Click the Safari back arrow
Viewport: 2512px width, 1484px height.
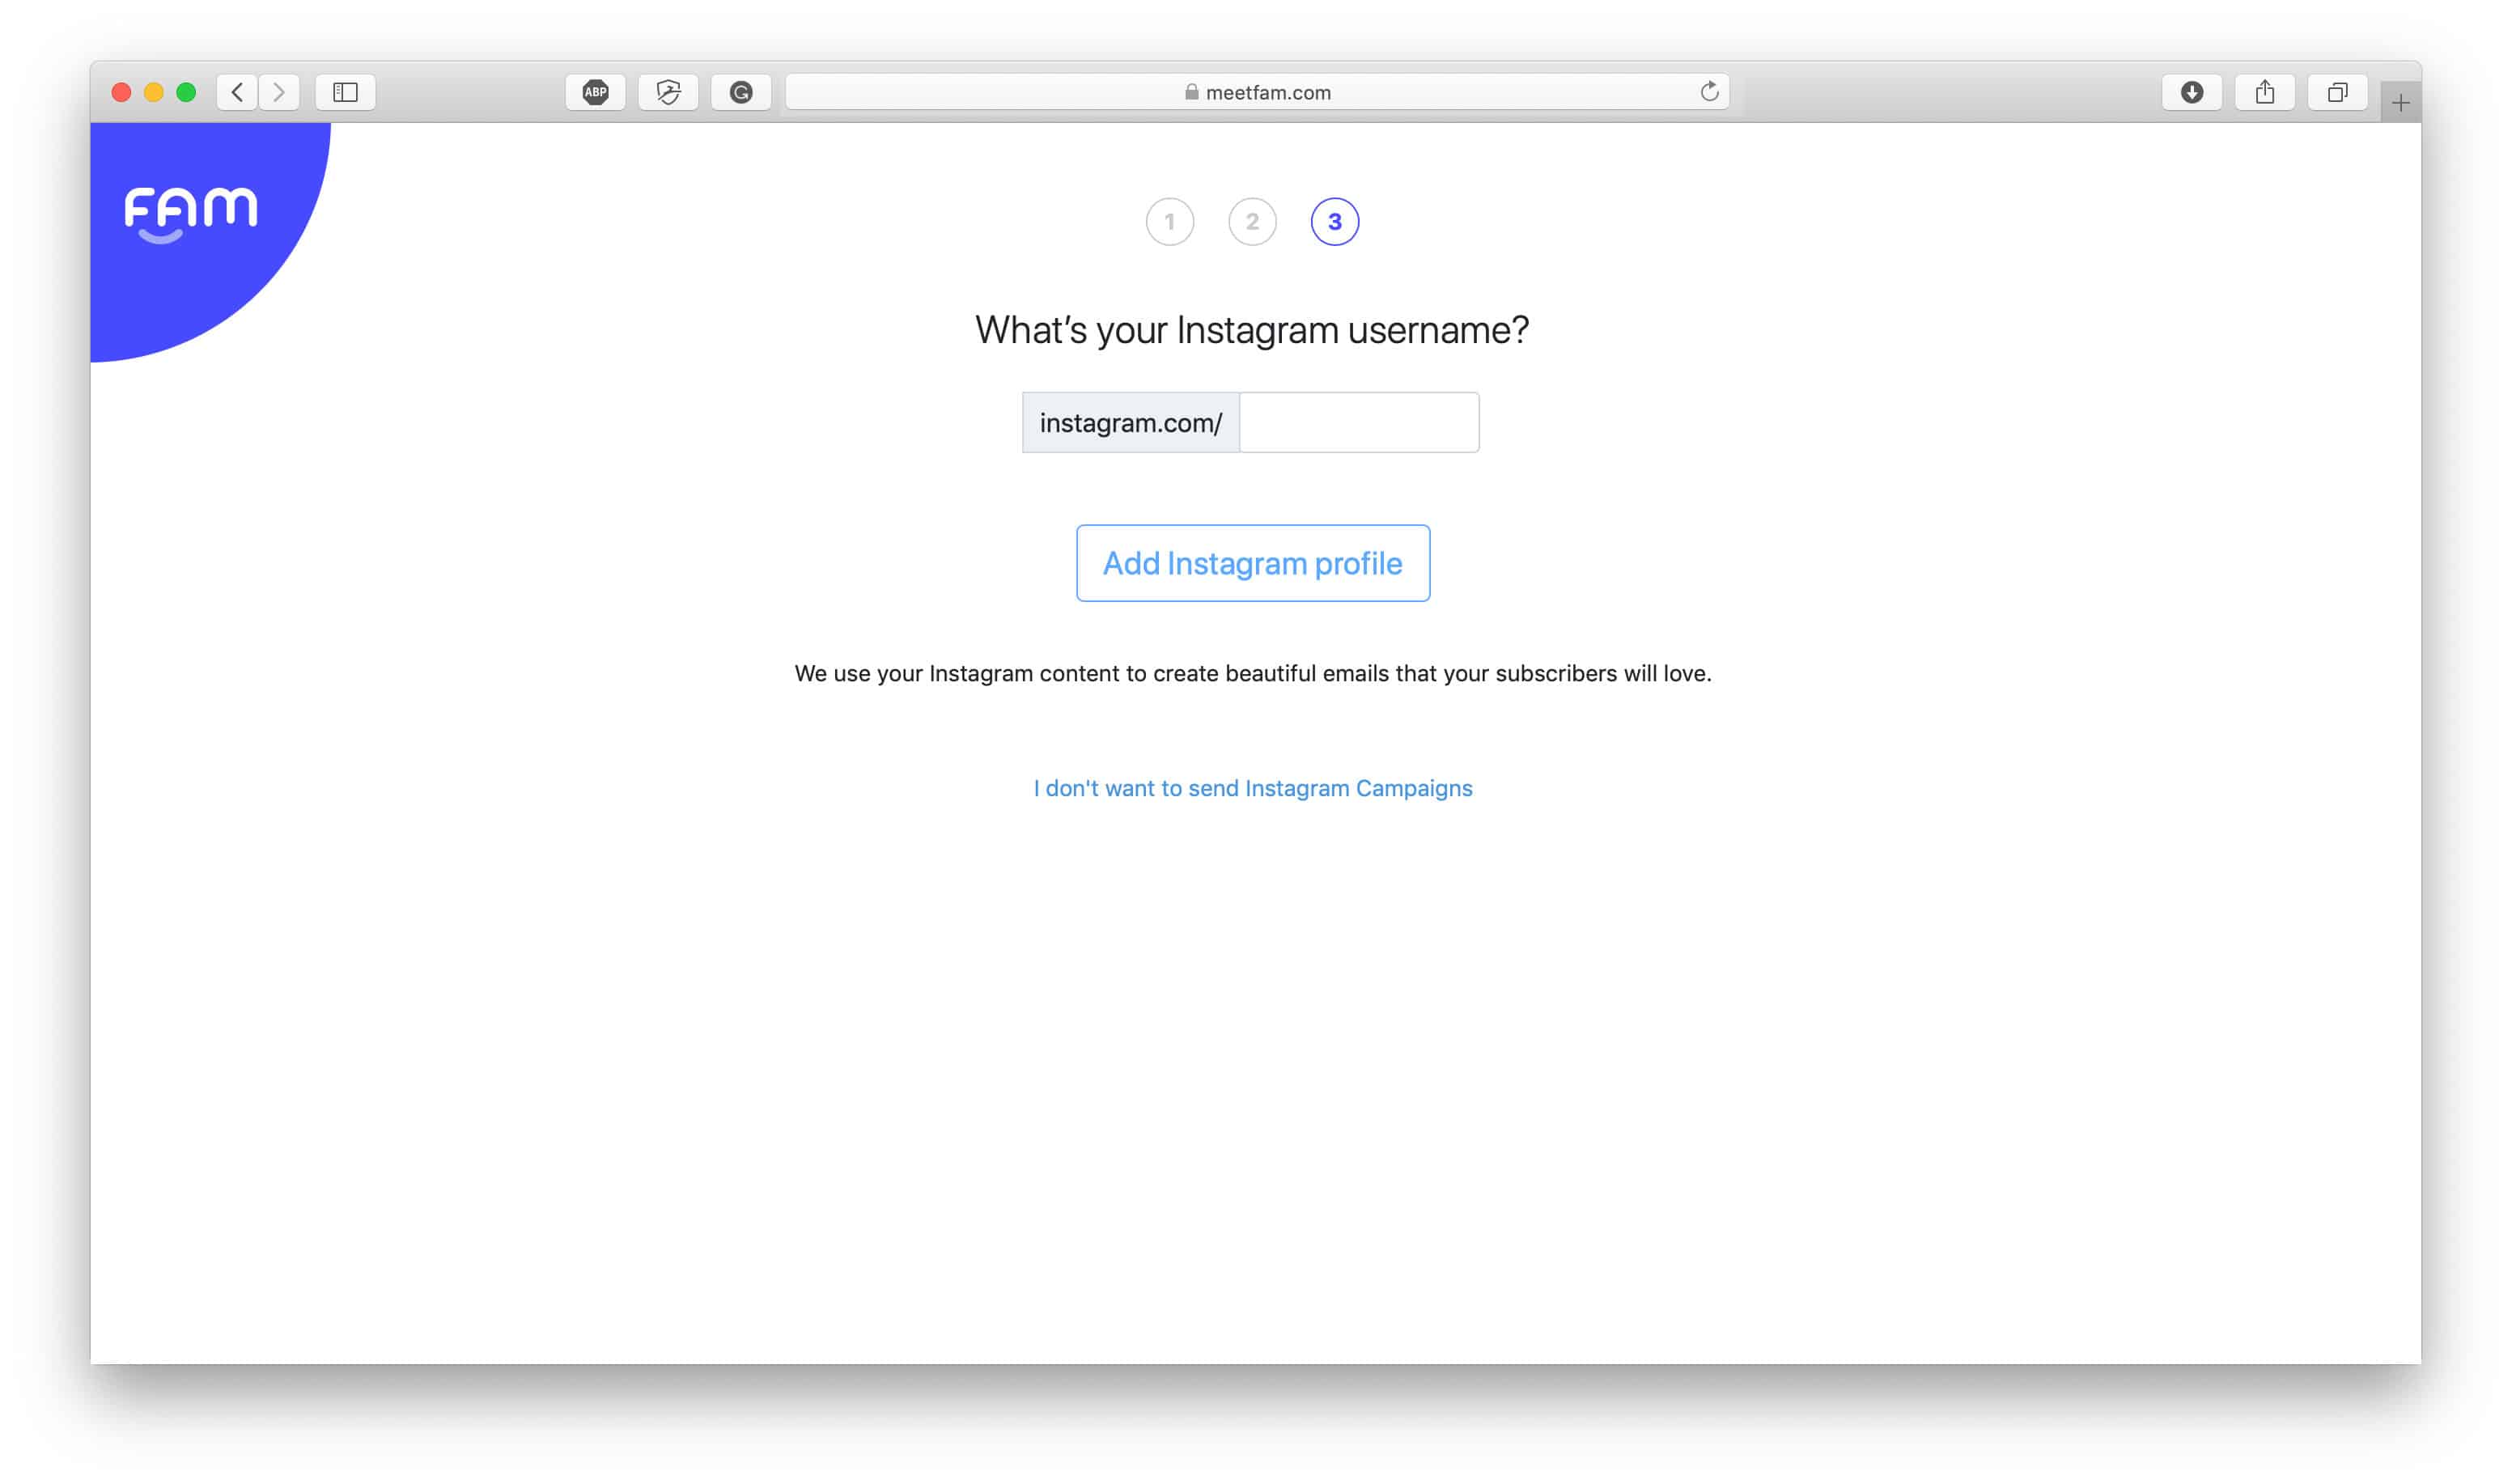[x=237, y=92]
